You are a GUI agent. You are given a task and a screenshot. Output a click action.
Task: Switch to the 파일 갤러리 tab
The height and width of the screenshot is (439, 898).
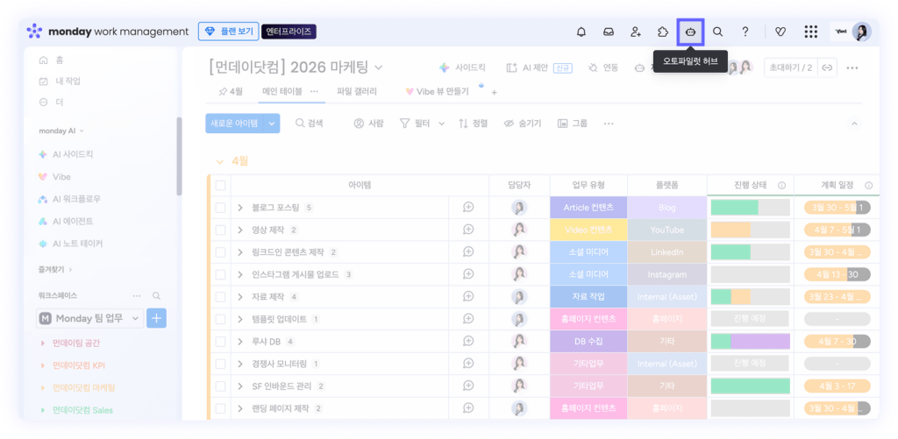[x=356, y=91]
